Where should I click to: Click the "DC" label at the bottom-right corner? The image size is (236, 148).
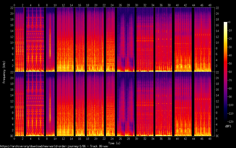point(217,136)
